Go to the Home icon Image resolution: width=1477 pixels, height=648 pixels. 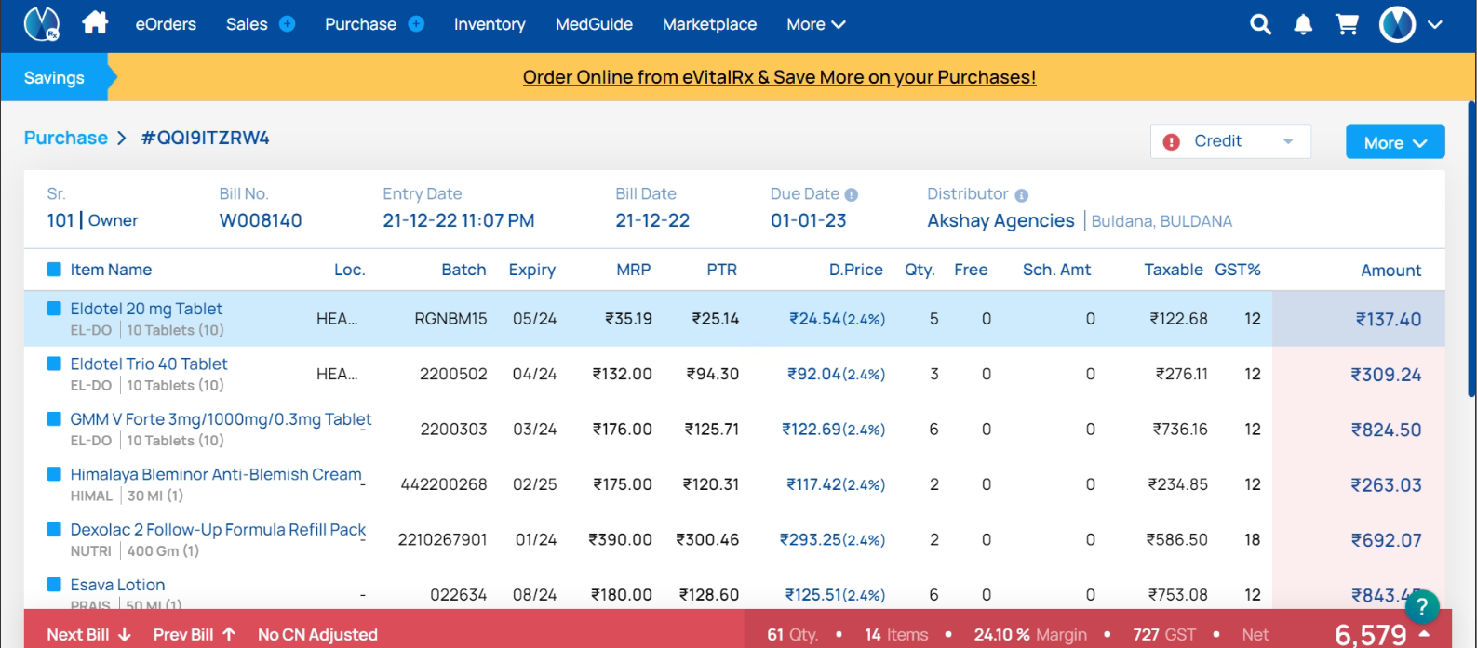point(95,23)
